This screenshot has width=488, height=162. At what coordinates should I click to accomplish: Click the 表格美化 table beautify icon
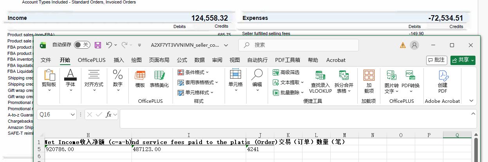pyautogui.click(x=159, y=79)
